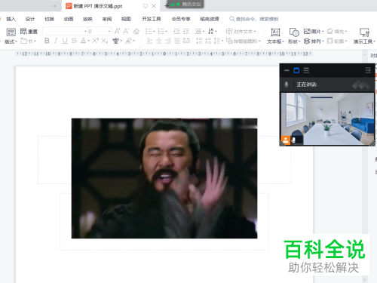This screenshot has height=283, width=377.
Task: Open the Insert (插入) ribbon tab
Action: pos(11,19)
